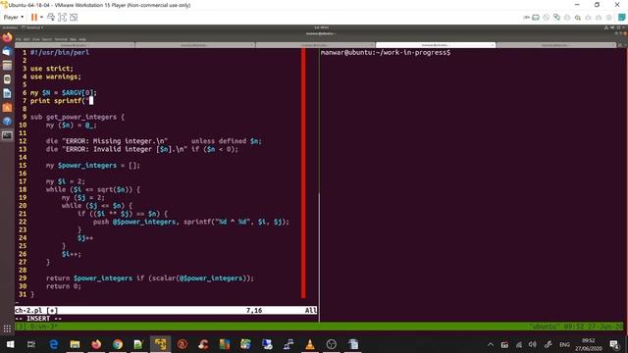Click the shell prompt in the right pane

point(386,52)
